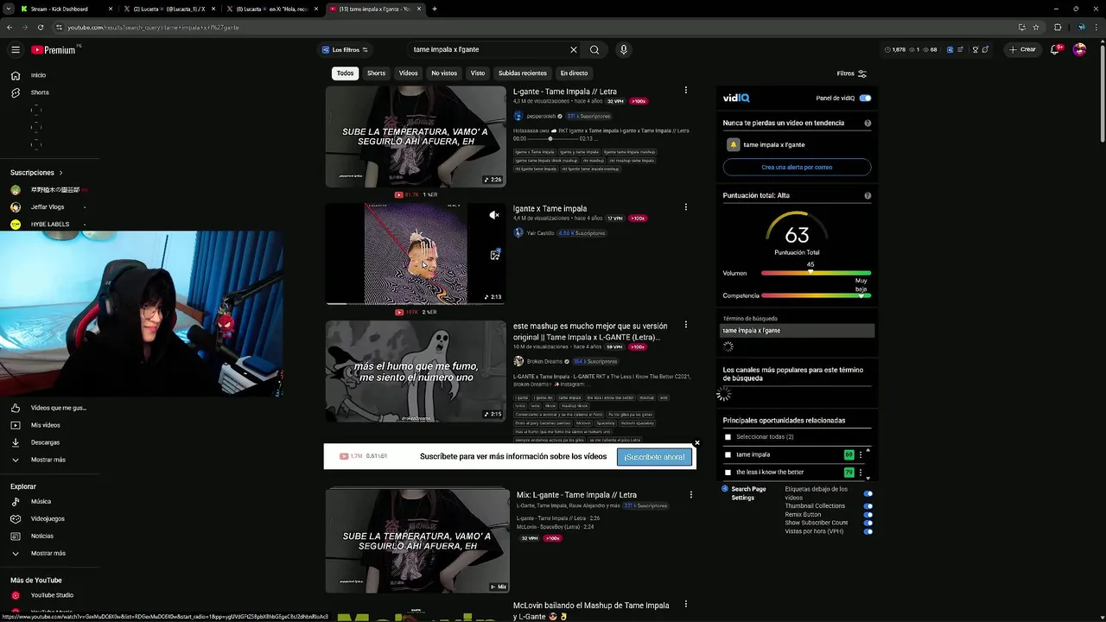Check the 'Seleccionar todas (2)' checkbox
Screen dimensions: 1106x622
click(728, 437)
